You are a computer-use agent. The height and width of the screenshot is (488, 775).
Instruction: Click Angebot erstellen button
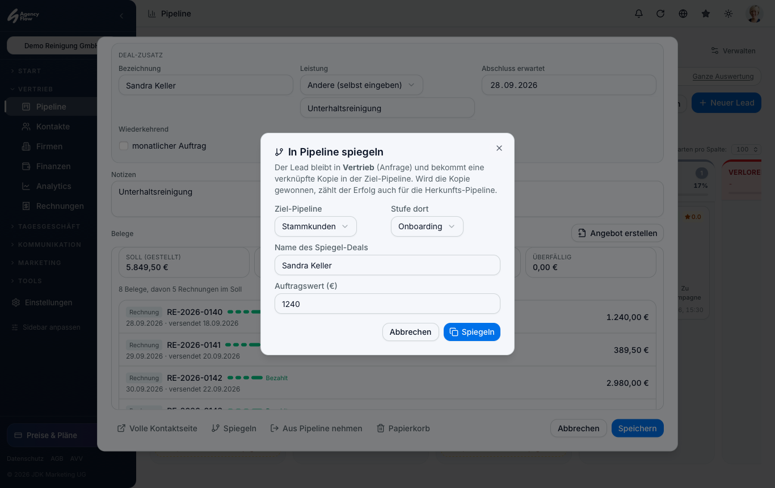click(617, 233)
